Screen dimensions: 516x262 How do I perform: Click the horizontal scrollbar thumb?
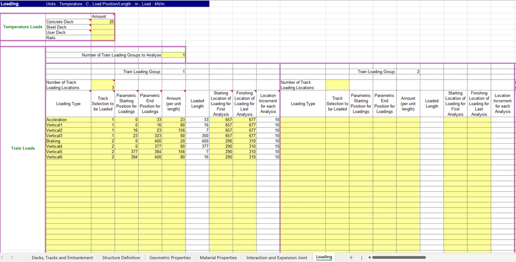pos(399,258)
